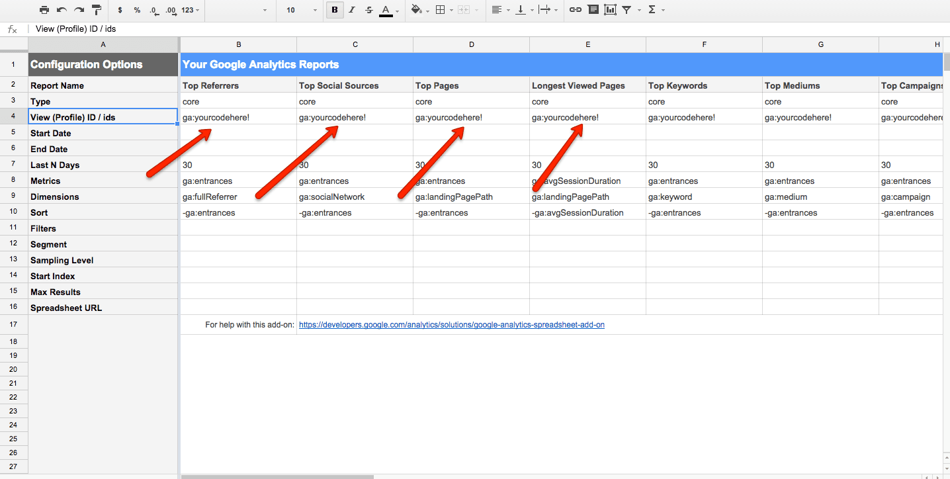Open the filter views dropdown arrow
950x479 pixels.
tap(638, 11)
